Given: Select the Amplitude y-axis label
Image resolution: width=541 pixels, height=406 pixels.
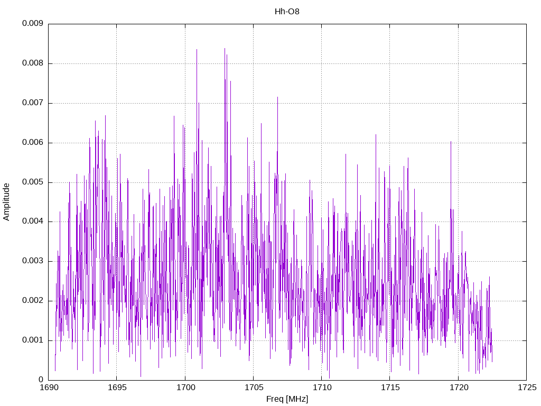Looking at the screenshot, I should tap(6, 202).
